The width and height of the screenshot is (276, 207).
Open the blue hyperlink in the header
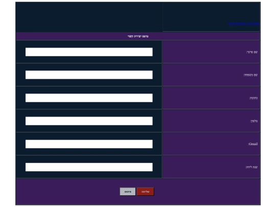(244, 24)
